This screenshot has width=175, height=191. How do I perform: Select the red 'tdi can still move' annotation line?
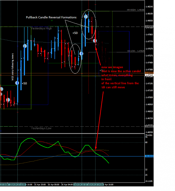[x=113, y=87]
